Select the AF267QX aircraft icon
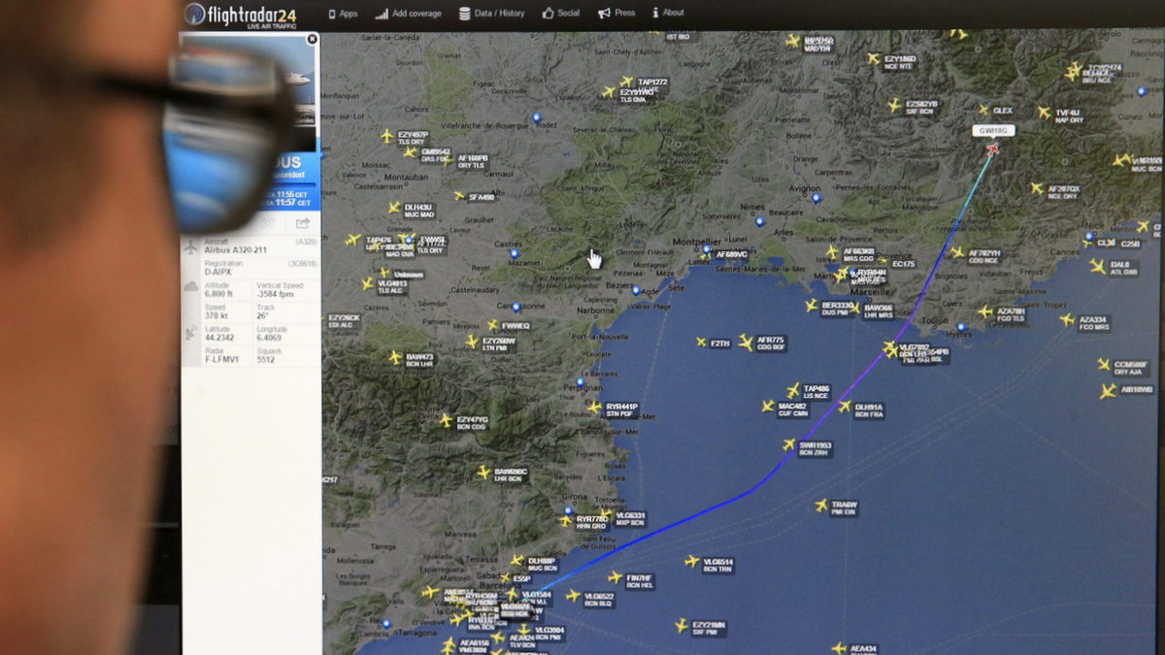Image resolution: width=1165 pixels, height=655 pixels. (1036, 188)
